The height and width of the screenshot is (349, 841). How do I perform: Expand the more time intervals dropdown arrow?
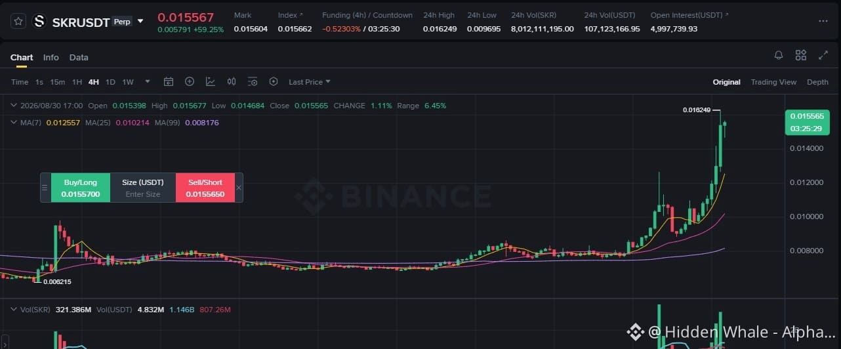click(x=148, y=82)
